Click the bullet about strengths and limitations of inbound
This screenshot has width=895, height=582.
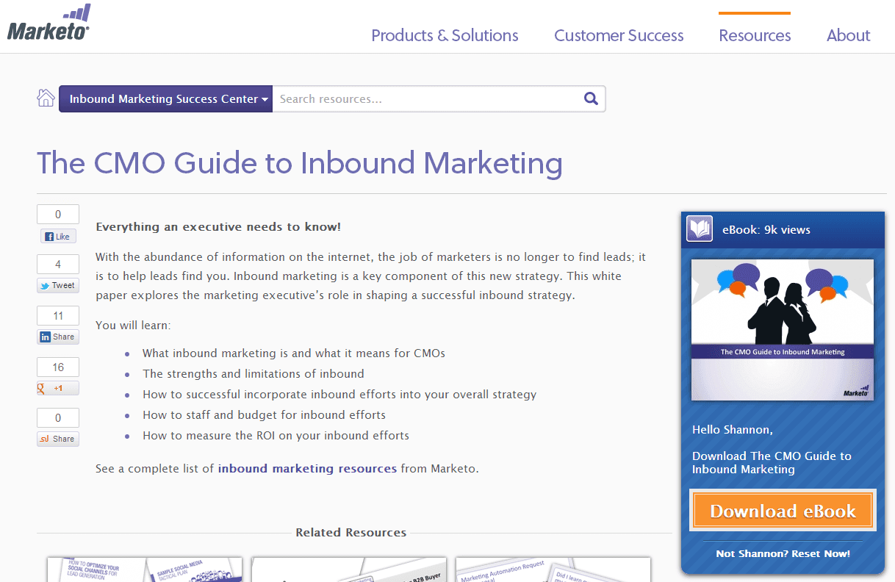point(254,373)
